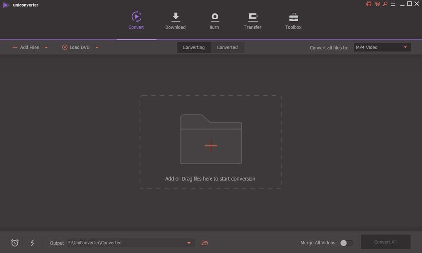Screen dimensions: 422x253
Task: Switch to the Converted tab
Action: point(227,47)
